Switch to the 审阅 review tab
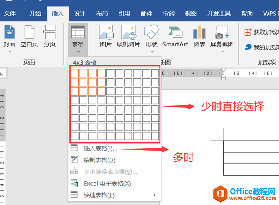Screen dimensions: 279x205 pos(169,14)
